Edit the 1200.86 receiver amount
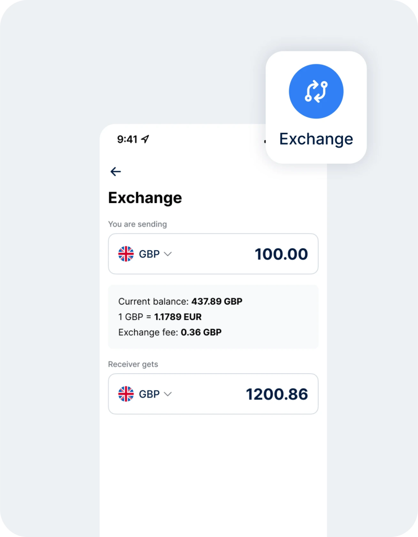418x537 pixels. [277, 394]
